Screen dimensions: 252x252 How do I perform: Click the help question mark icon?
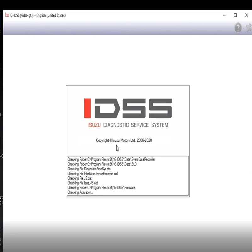(x=238, y=28)
